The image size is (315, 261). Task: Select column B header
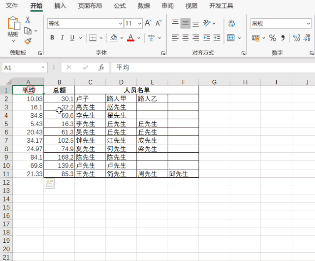coord(59,82)
